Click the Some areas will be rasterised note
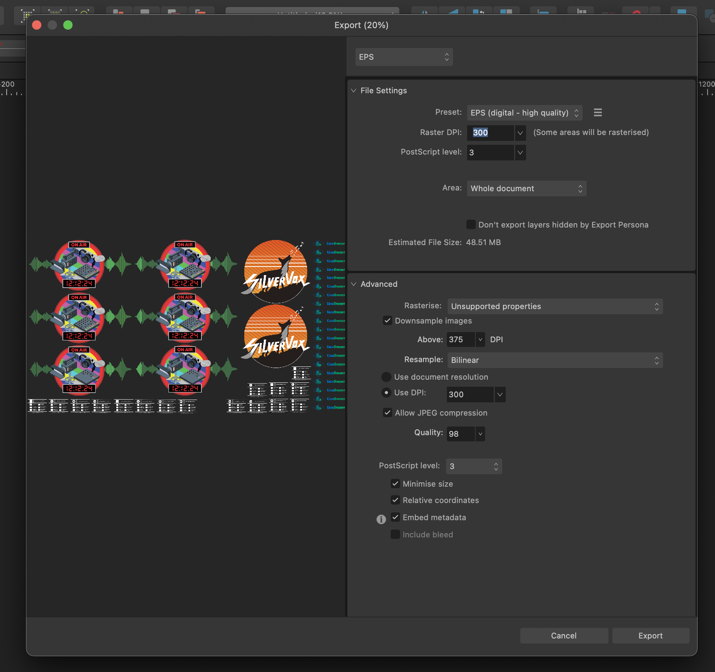 point(591,132)
